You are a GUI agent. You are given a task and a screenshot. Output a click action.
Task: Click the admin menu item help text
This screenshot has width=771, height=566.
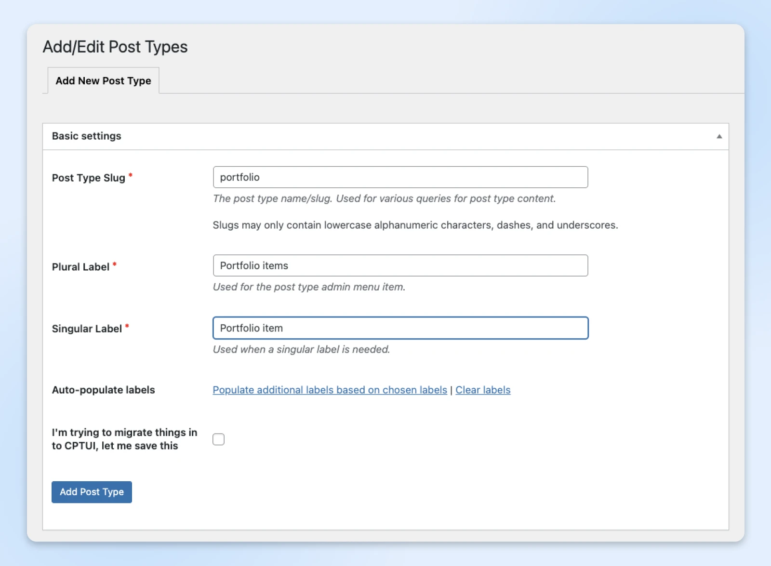309,287
